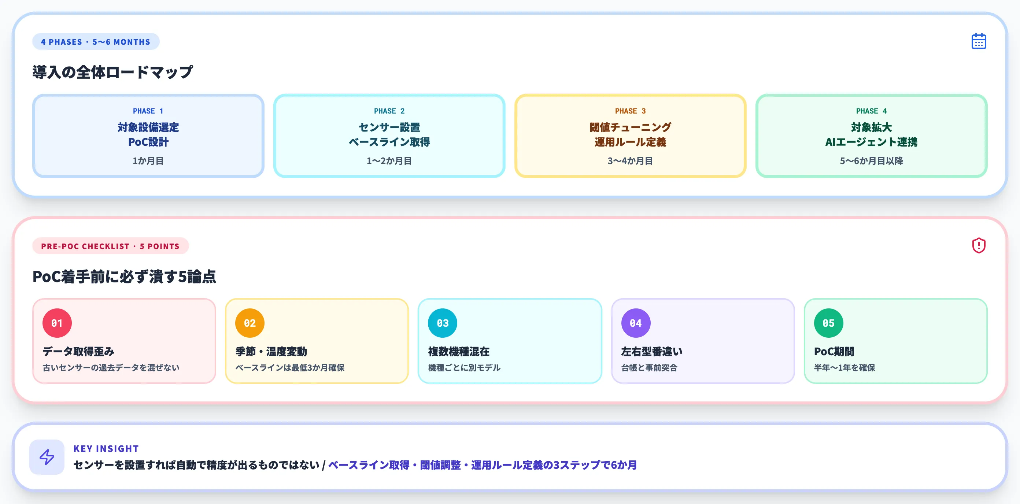Open the PHASE 1 対象設備選定 card
The height and width of the screenshot is (504, 1020).
[148, 136]
